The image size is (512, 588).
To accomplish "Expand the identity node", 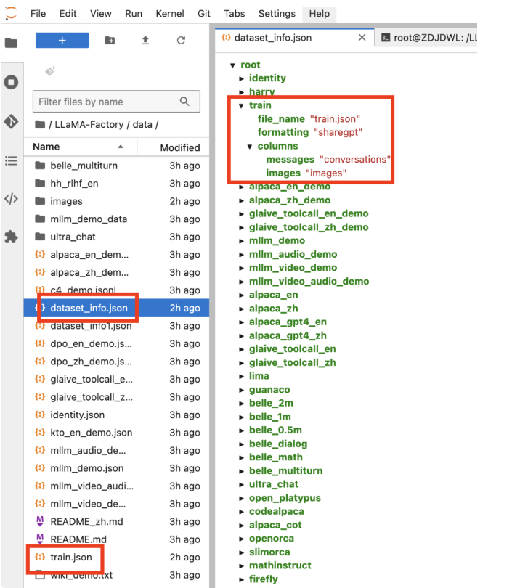I will point(242,78).
